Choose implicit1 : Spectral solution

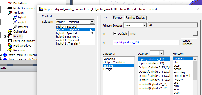point(75,40)
